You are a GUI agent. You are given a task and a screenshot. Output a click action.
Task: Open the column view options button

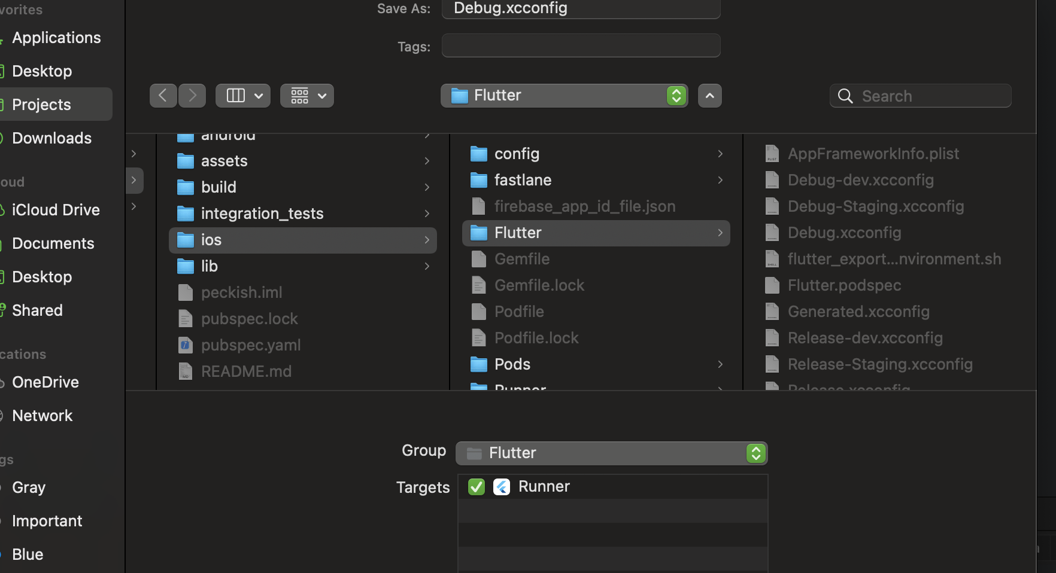(x=243, y=96)
